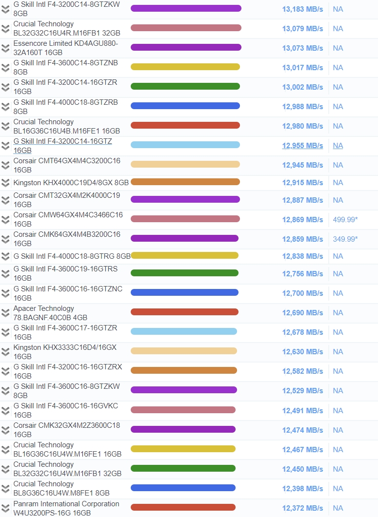Expand the G Skill F4-3600C19-16GTRS row chevron
This screenshot has height=517, width=378.
pos(5,273)
